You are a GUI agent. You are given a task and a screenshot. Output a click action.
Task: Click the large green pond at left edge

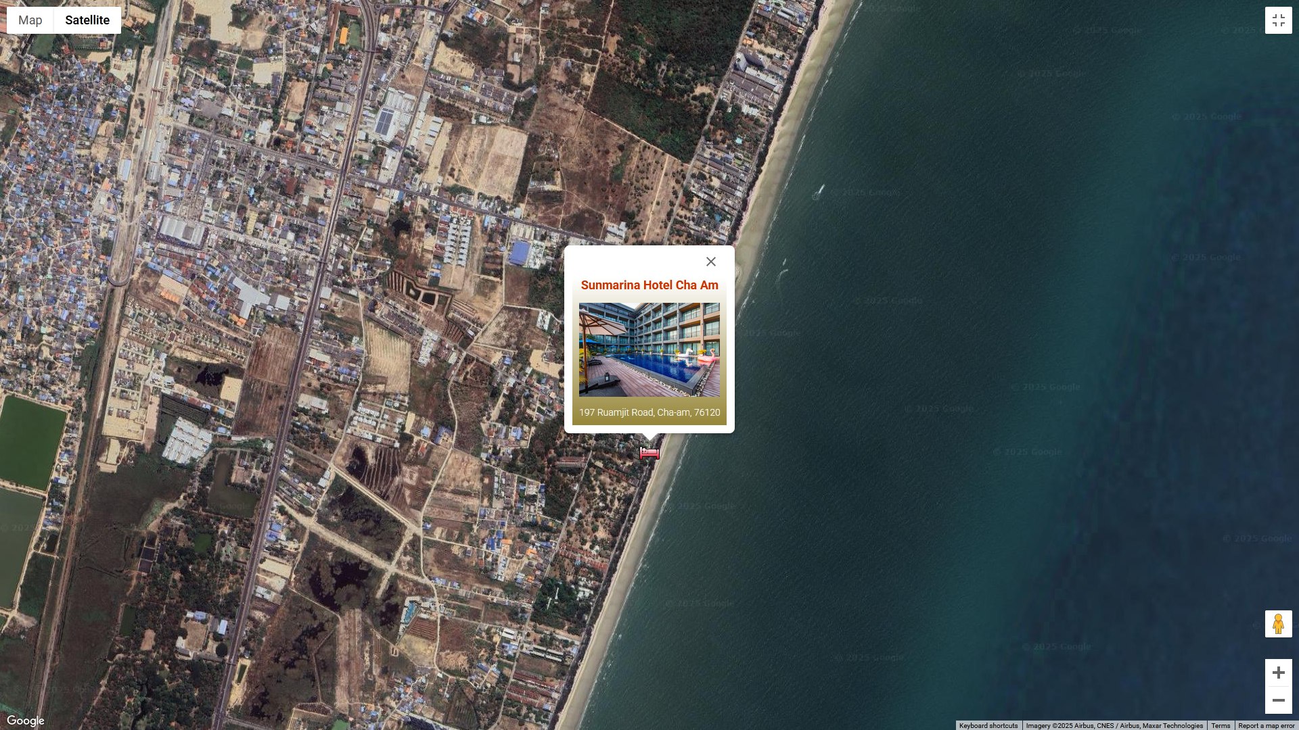click(x=32, y=439)
